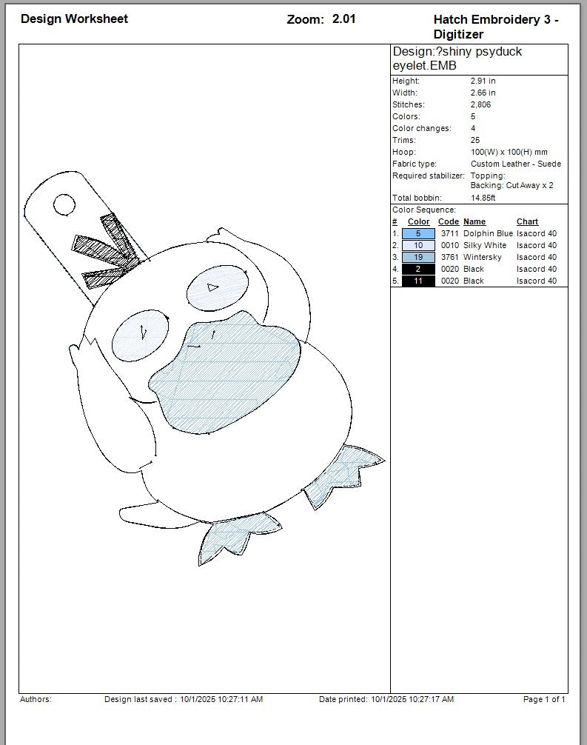Click the Black color swatch numbered 11

click(418, 281)
